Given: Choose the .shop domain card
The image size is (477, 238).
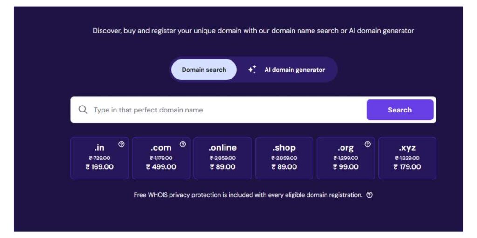Looking at the screenshot, I should tap(284, 158).
